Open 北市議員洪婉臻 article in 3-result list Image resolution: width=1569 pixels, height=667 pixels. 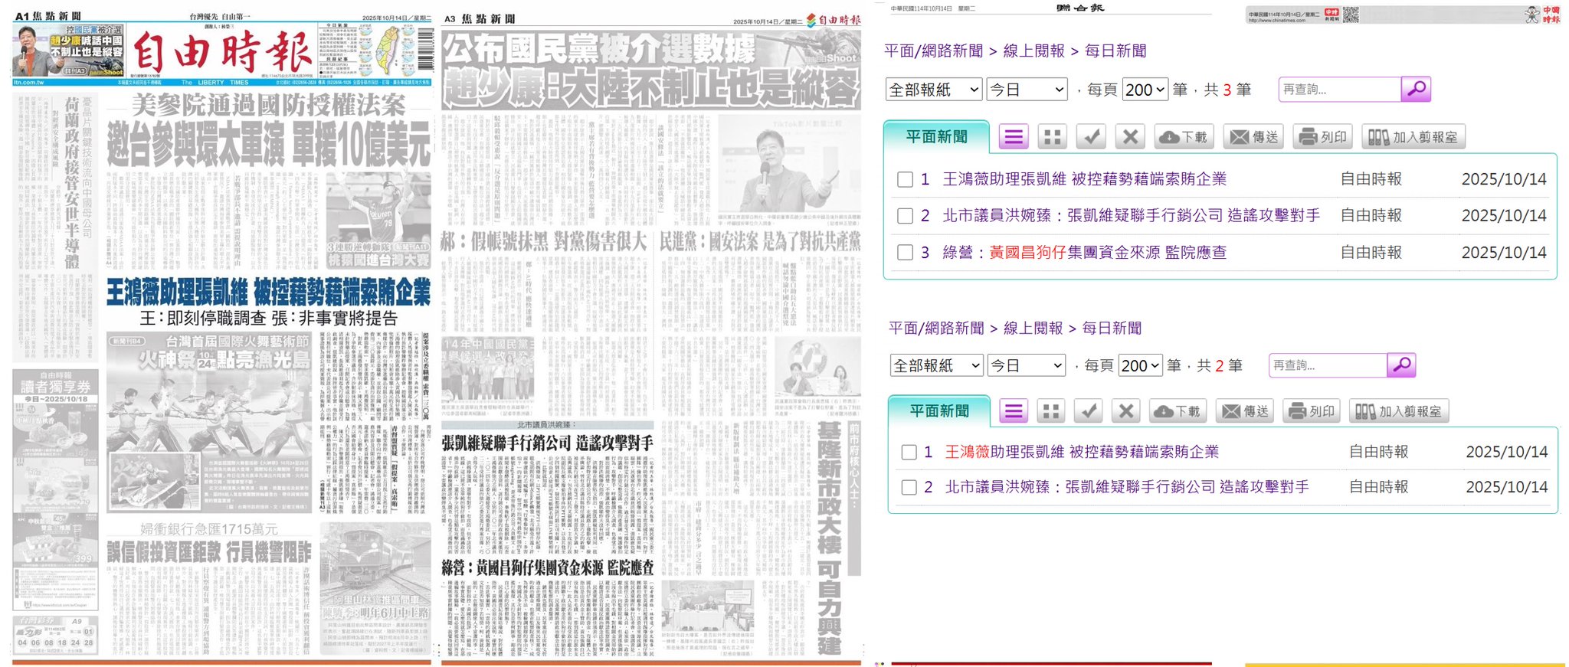(x=1131, y=216)
